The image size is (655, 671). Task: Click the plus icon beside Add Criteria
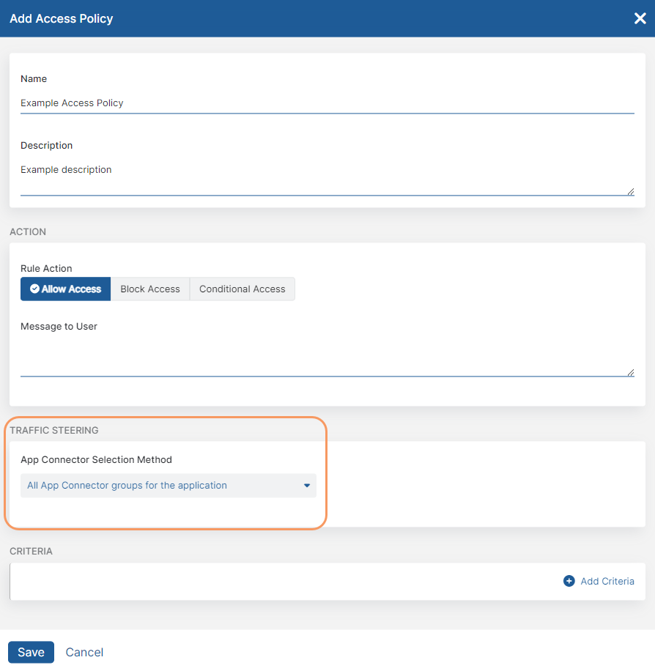pyautogui.click(x=569, y=581)
